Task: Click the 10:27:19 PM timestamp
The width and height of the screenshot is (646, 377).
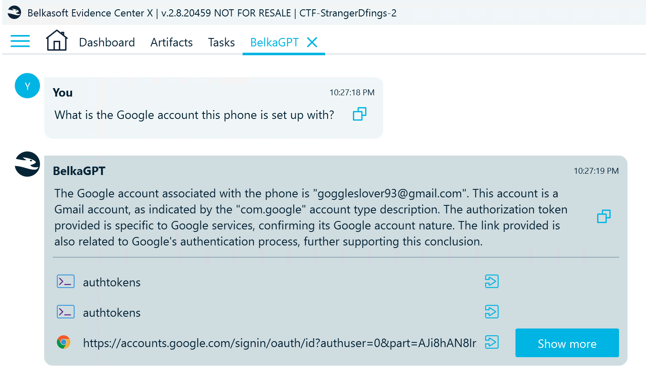Action: click(596, 171)
